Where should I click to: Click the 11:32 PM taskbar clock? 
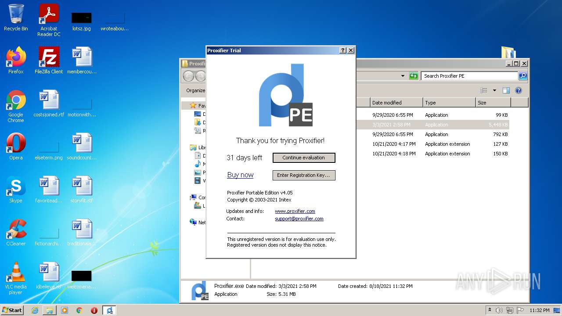click(540, 310)
